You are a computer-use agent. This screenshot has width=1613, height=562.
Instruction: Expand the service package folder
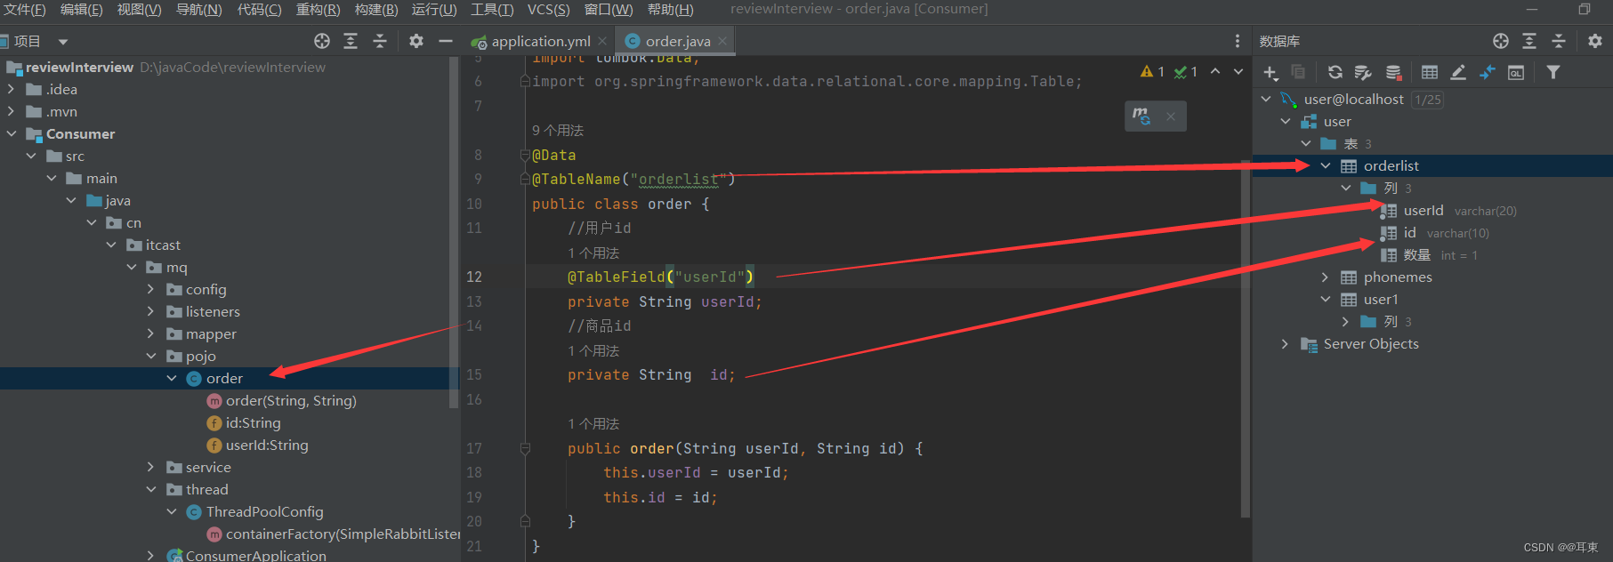coord(150,468)
